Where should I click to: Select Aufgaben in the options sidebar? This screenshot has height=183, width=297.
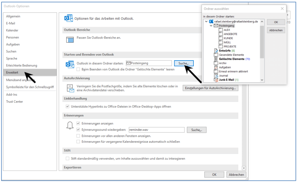click(13, 44)
